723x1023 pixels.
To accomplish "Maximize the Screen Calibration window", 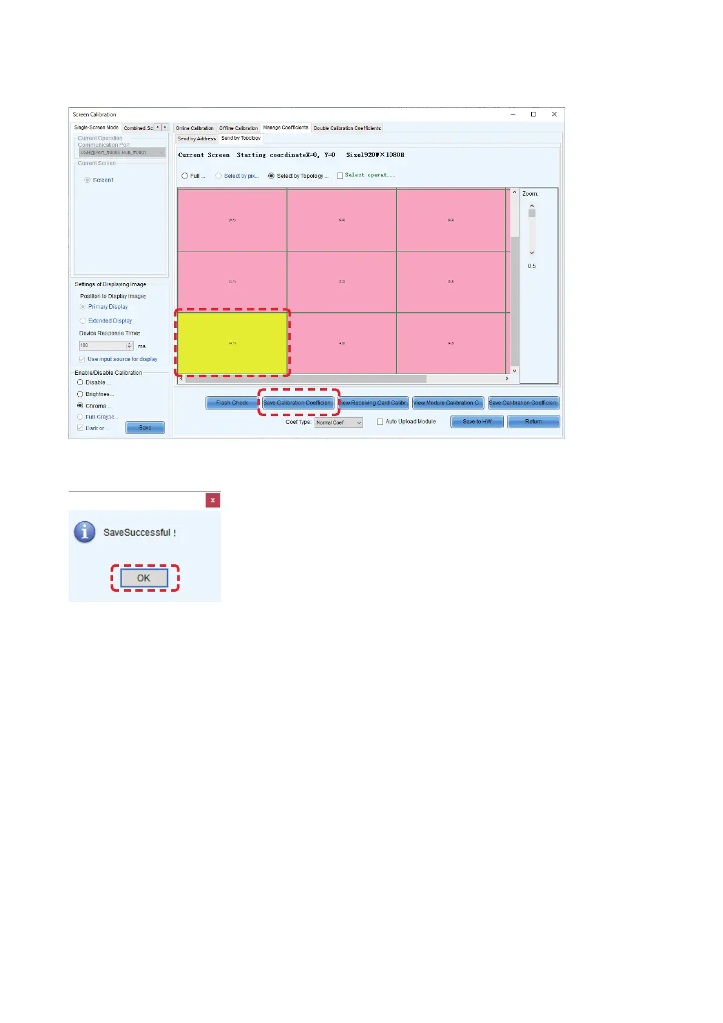I will point(534,114).
